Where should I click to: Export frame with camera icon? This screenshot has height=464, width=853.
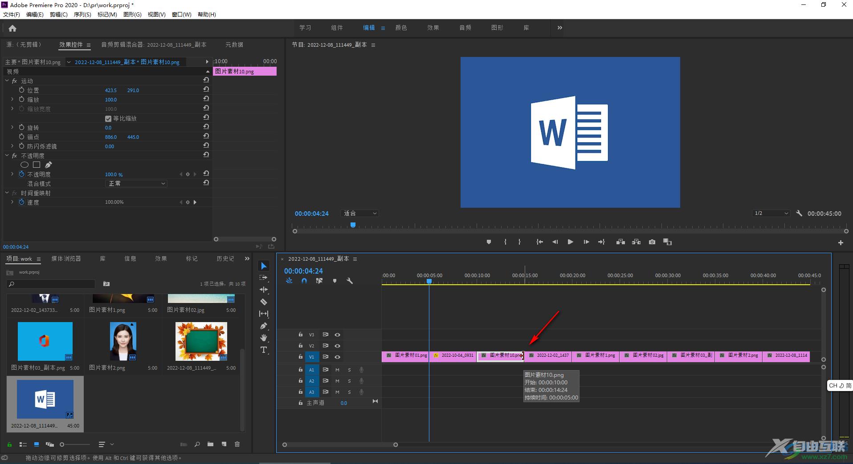pos(652,242)
